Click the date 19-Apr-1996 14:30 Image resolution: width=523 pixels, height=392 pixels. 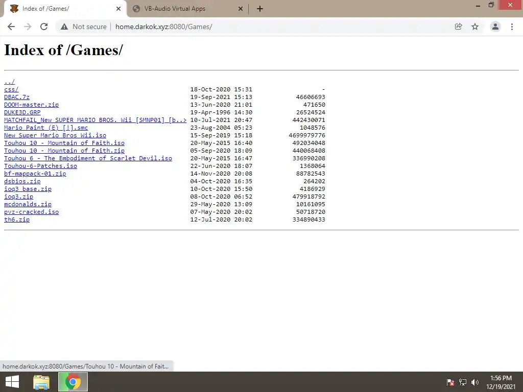(x=221, y=112)
